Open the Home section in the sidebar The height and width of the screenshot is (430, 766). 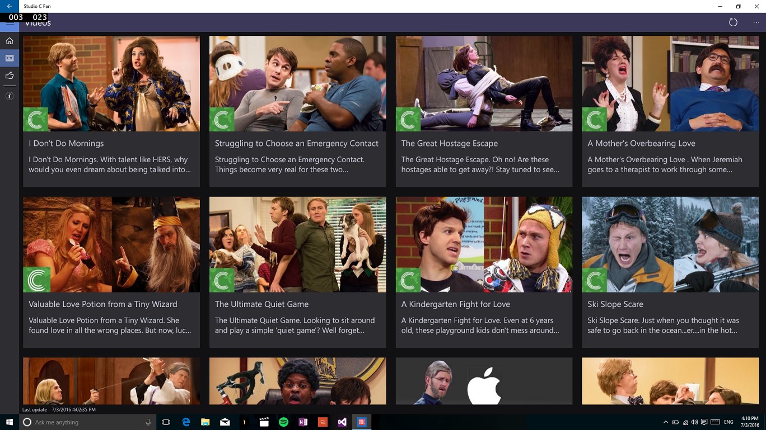click(x=10, y=41)
